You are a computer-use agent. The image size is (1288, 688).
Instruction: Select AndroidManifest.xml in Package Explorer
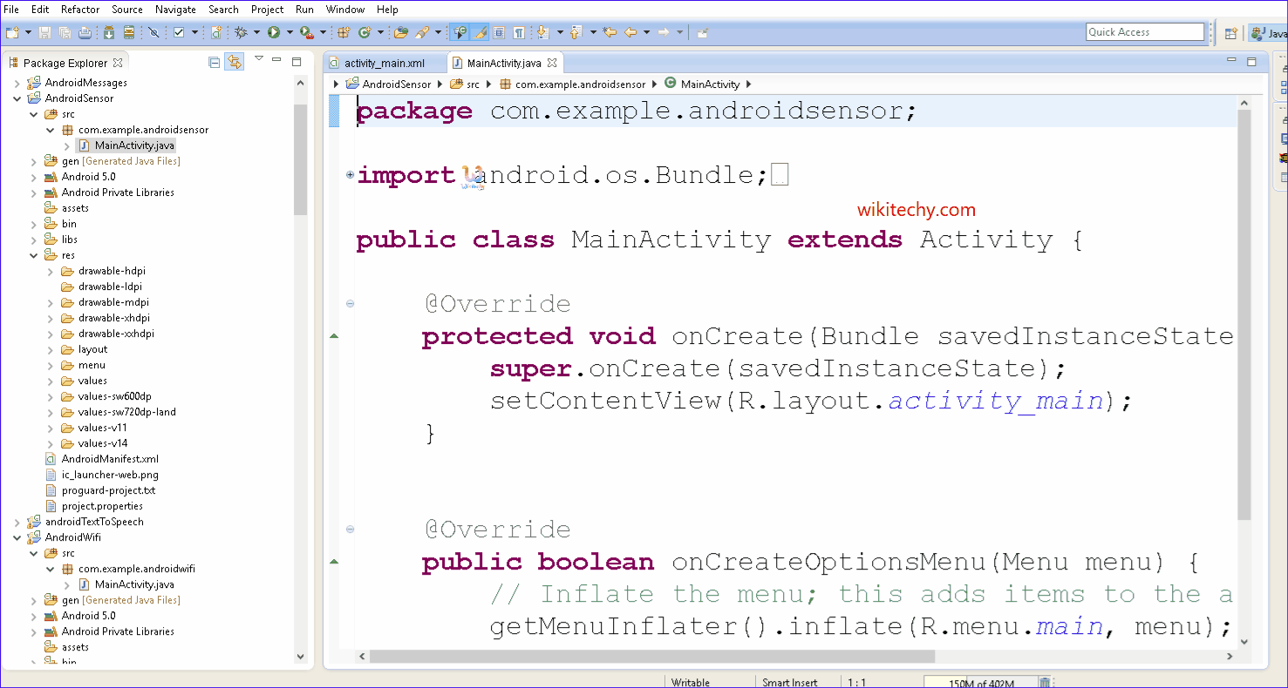[110, 459]
